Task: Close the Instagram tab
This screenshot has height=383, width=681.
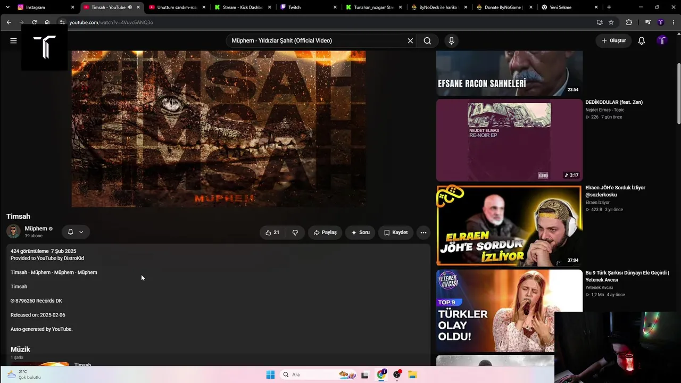Action: click(x=73, y=7)
